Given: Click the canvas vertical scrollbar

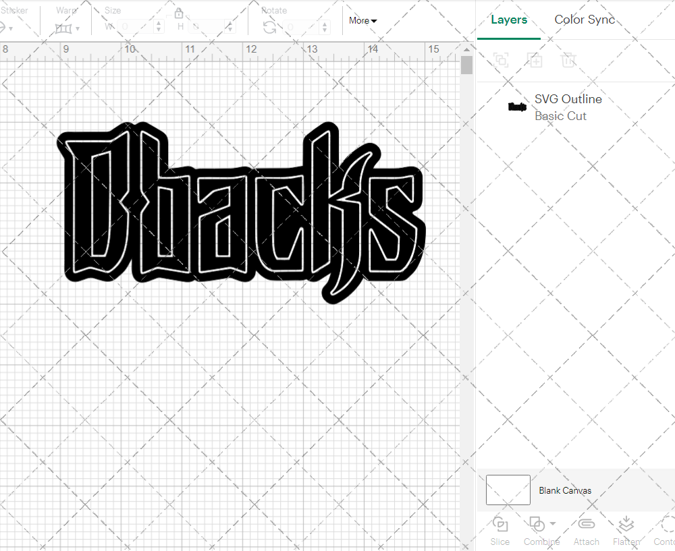Looking at the screenshot, I should pyautogui.click(x=466, y=65).
